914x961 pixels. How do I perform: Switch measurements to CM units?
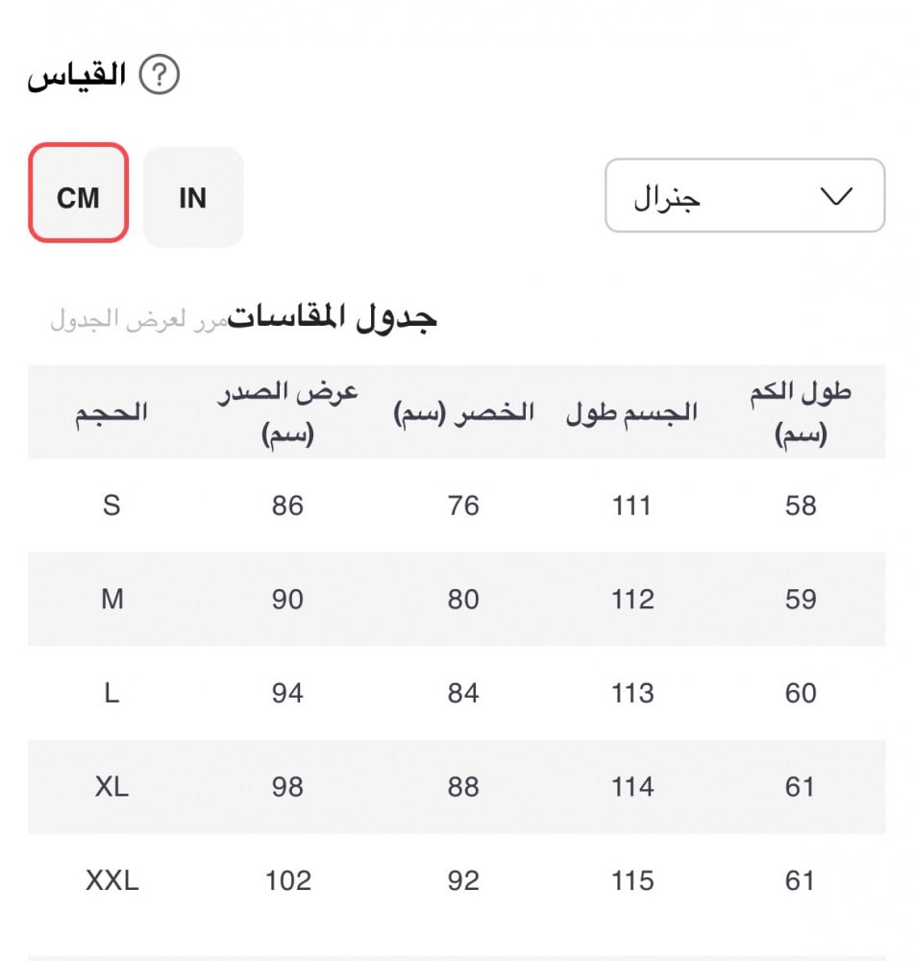78,197
